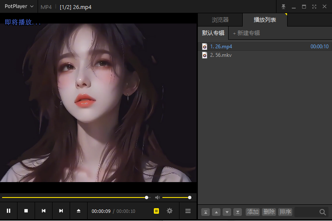Move item to top of playlist

206,212
